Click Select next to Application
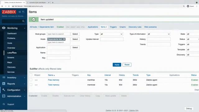This screenshot has height=112, width=199. [75, 48]
